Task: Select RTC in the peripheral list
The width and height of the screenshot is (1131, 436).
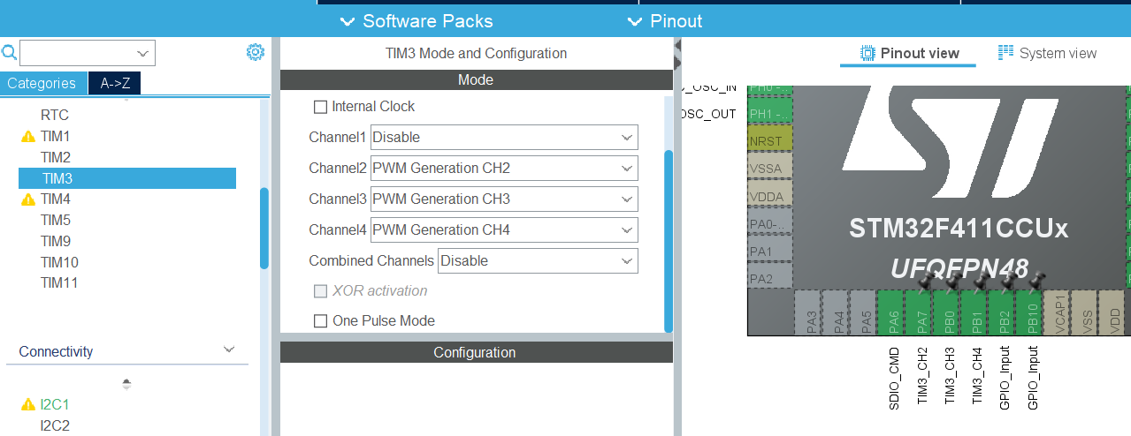Action: [55, 115]
